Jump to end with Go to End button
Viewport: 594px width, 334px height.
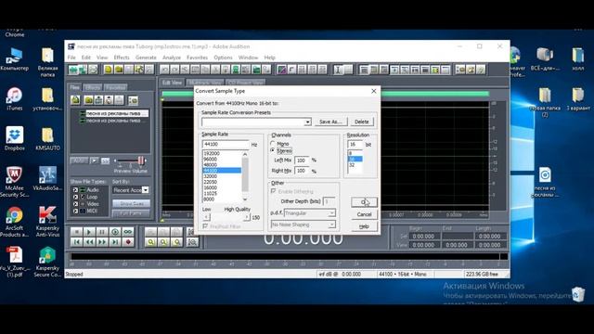click(x=115, y=242)
